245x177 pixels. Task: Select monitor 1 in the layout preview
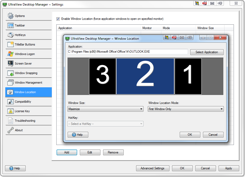point(188,76)
